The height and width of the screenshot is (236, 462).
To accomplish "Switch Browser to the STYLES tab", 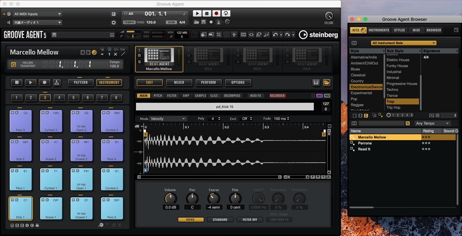I will point(399,30).
